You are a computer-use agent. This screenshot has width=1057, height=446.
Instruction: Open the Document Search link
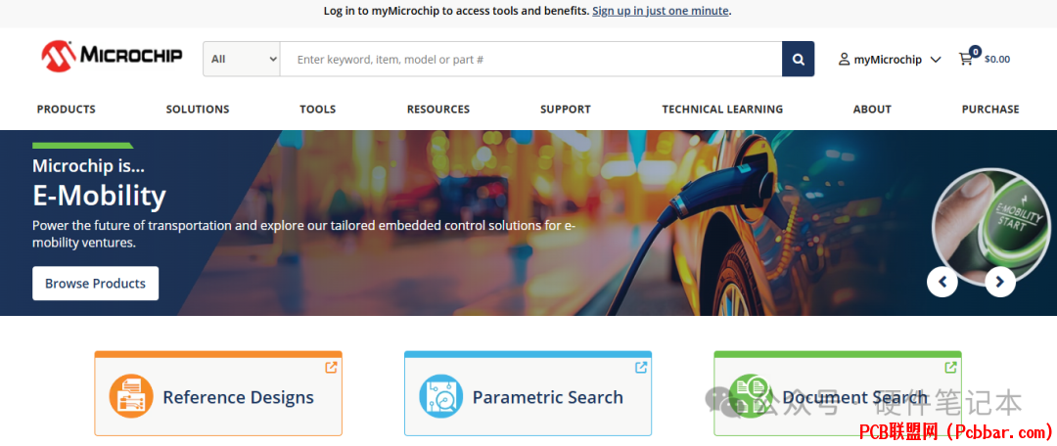[x=854, y=397]
